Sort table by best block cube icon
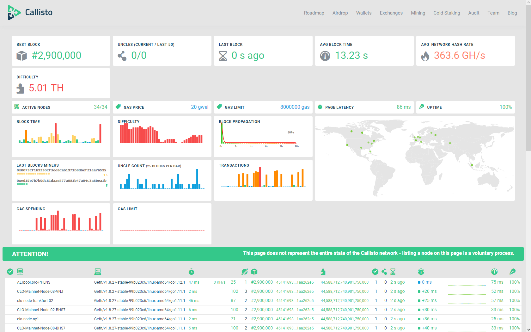The height and width of the screenshot is (332, 531). [x=254, y=272]
